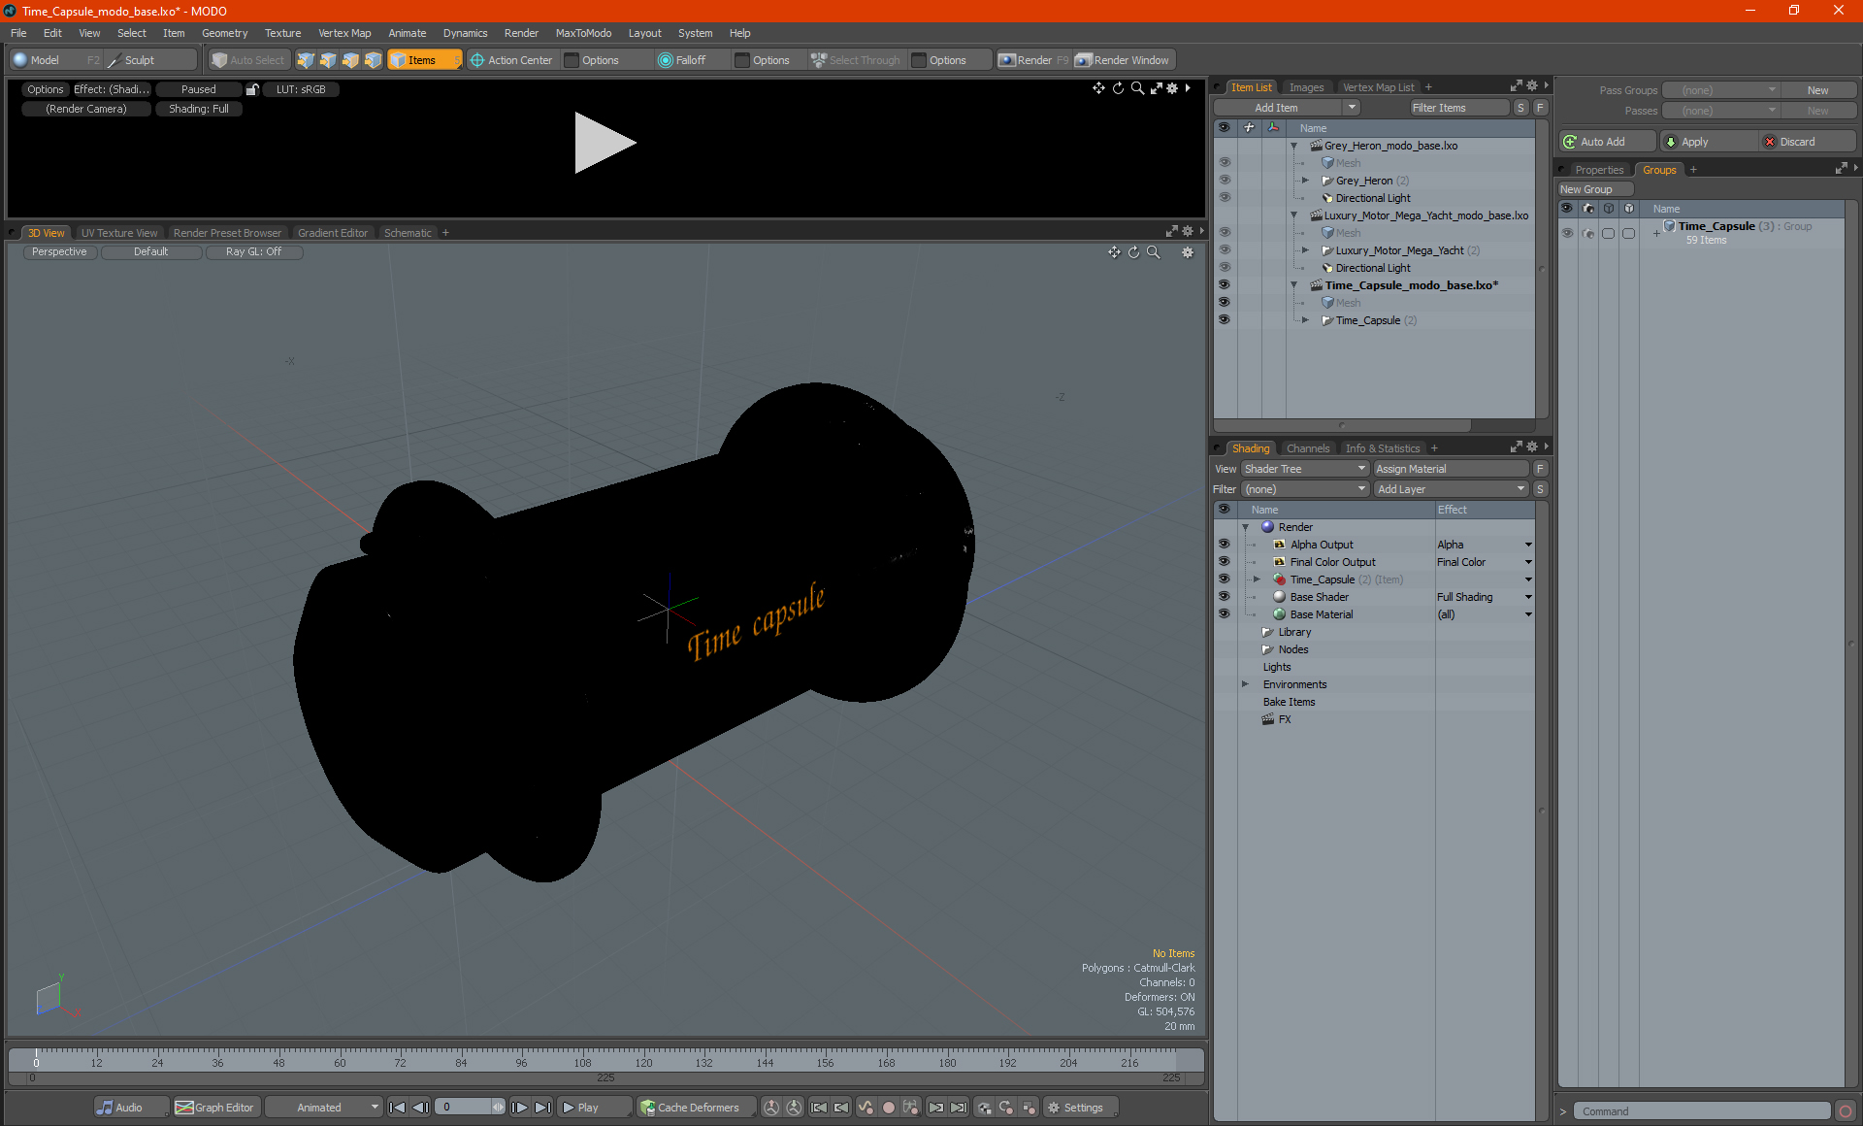Jump to last frame
Image resolution: width=1863 pixels, height=1126 pixels.
click(x=543, y=1108)
